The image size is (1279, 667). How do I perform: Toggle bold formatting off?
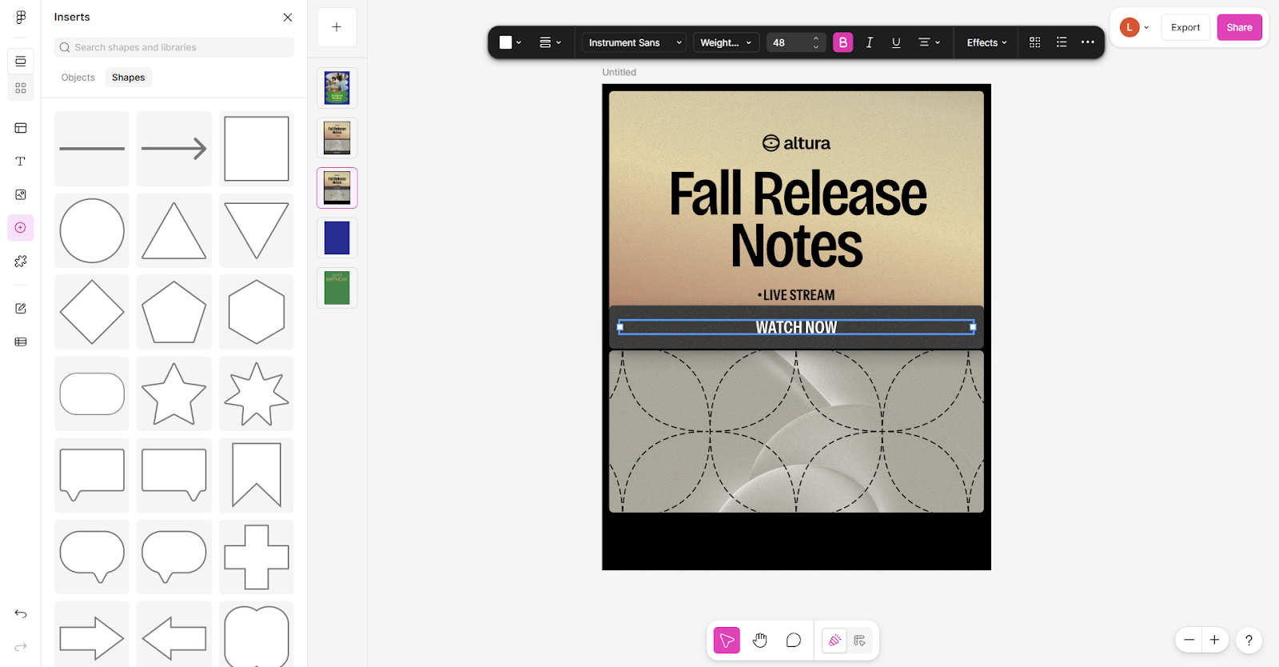(843, 42)
